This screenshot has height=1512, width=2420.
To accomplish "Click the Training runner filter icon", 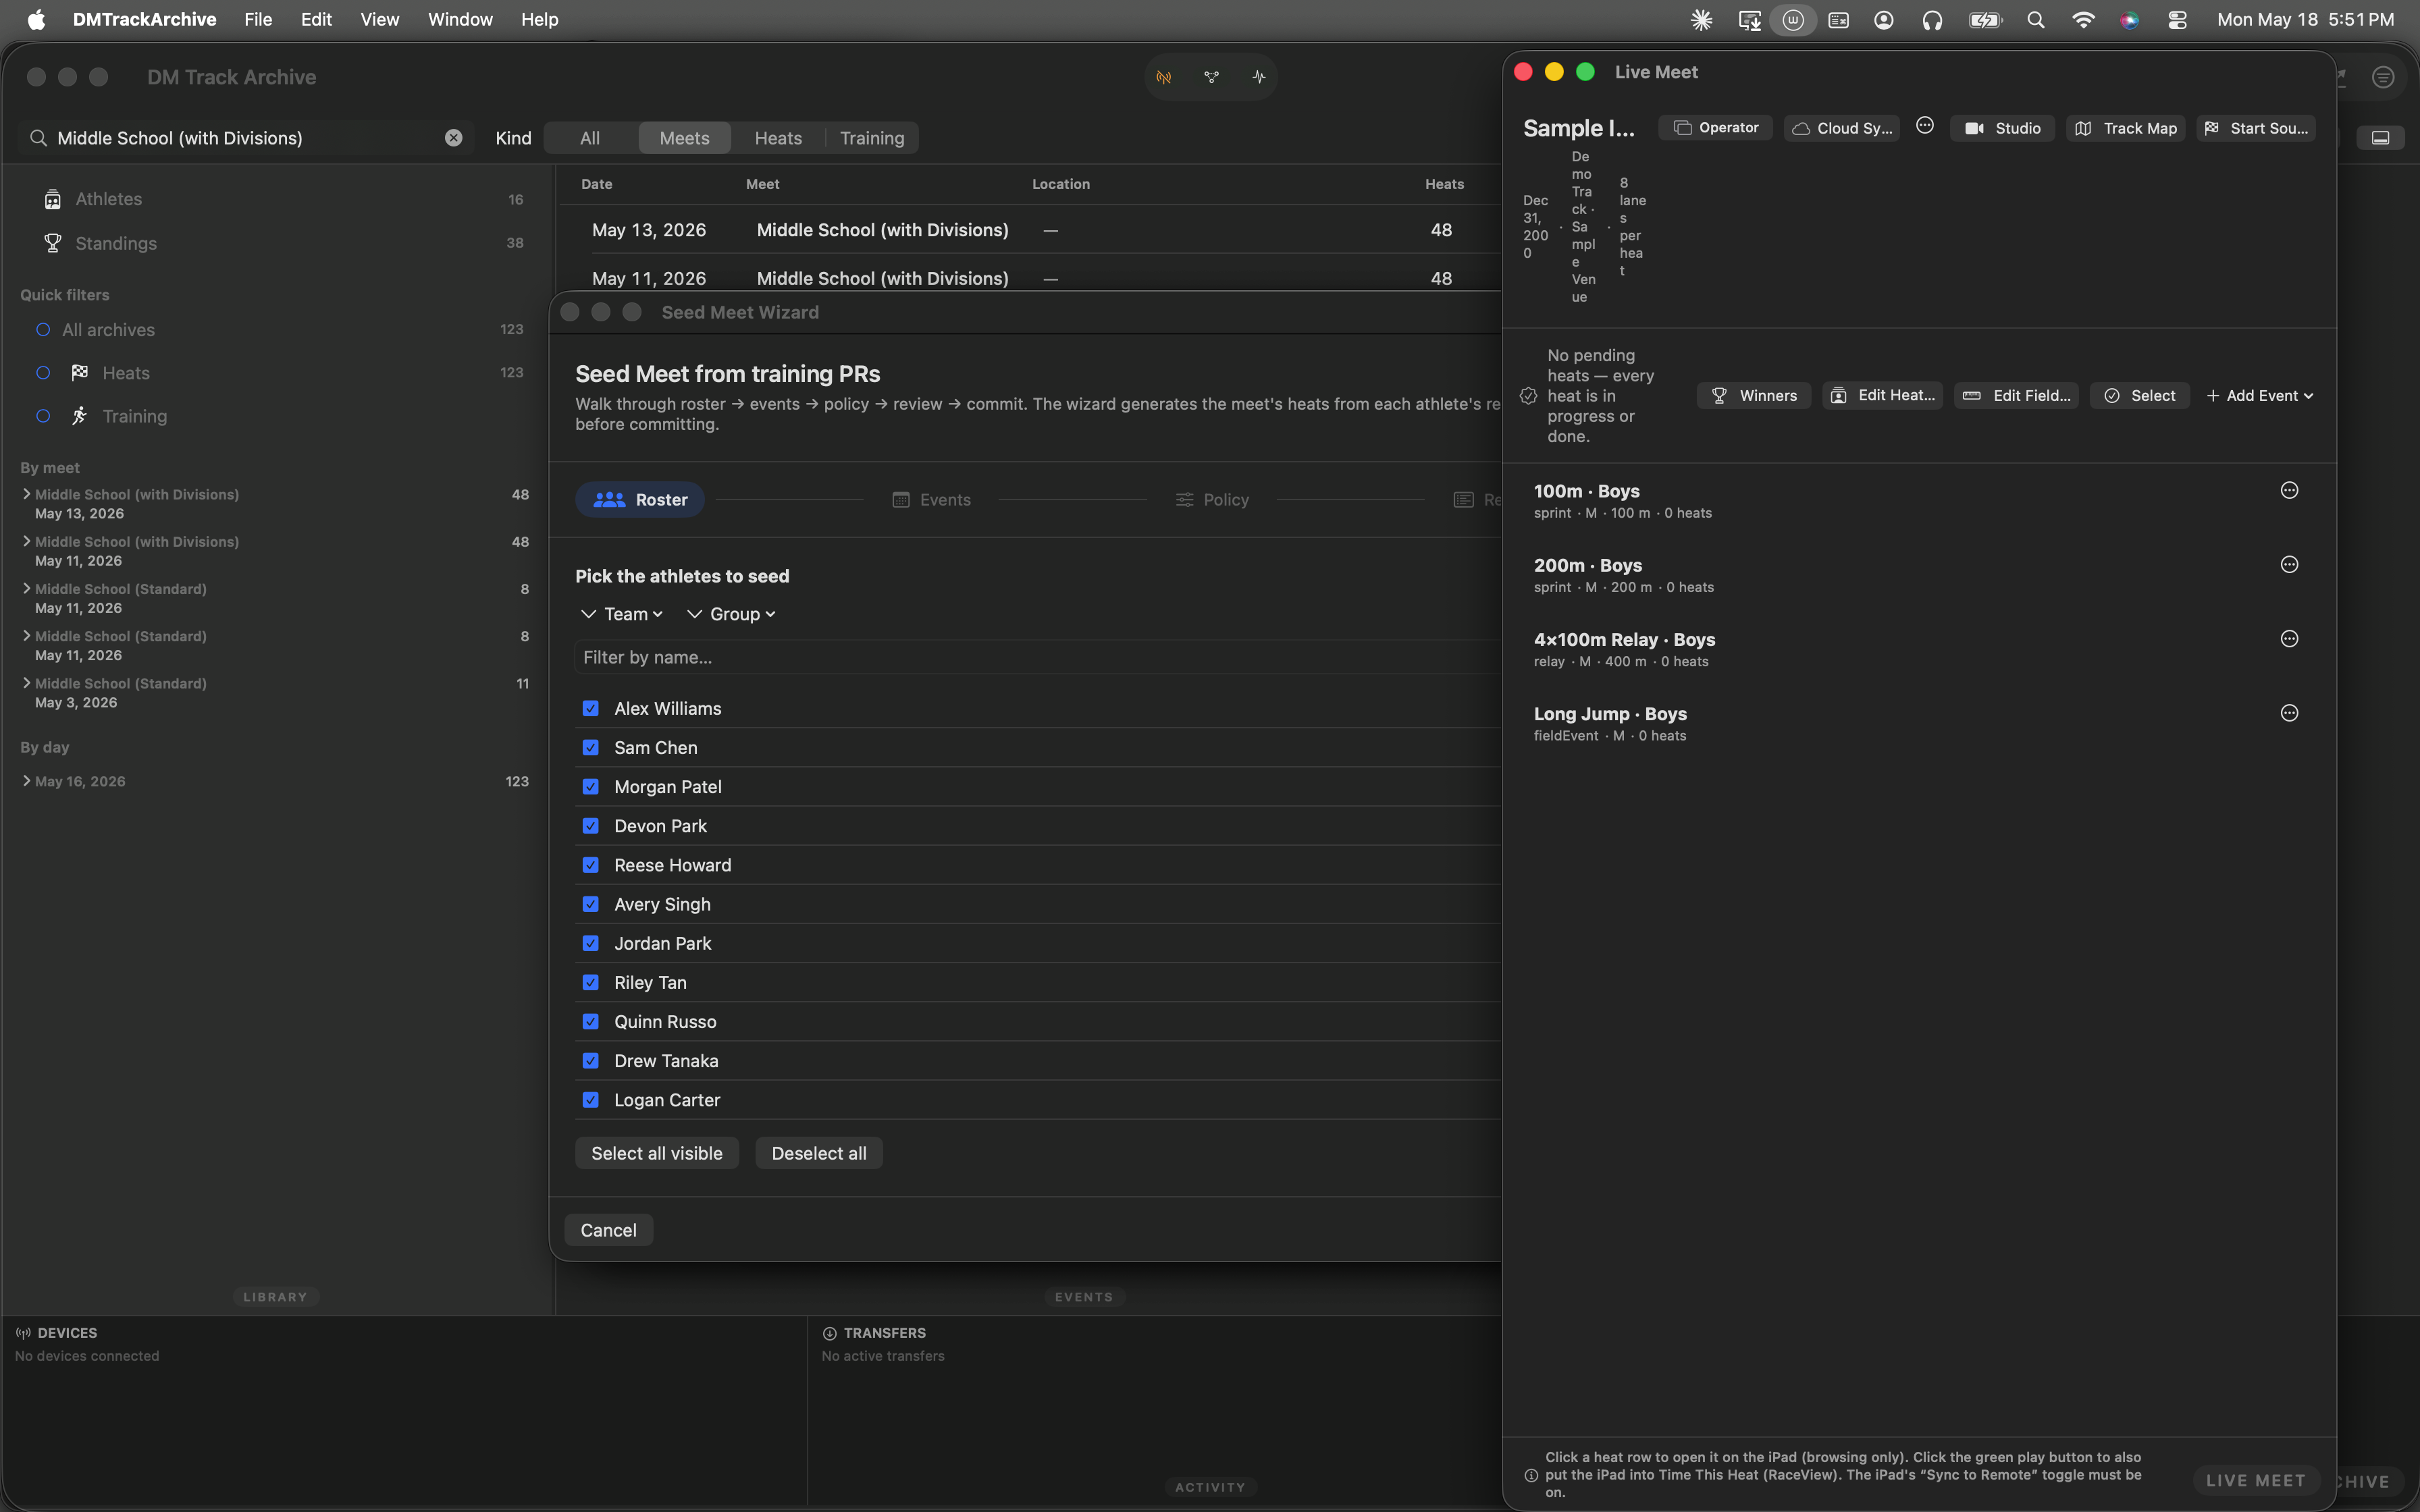I will tap(80, 416).
